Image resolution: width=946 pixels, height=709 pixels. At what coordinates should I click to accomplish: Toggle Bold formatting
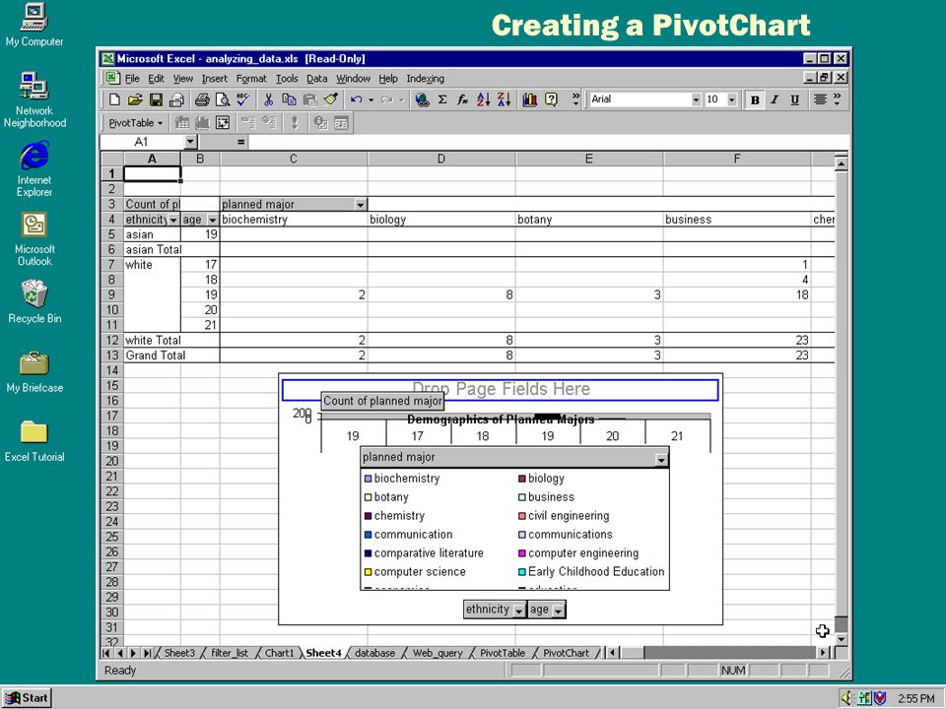755,100
